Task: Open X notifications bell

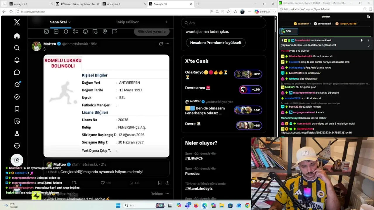Action: click(17, 60)
